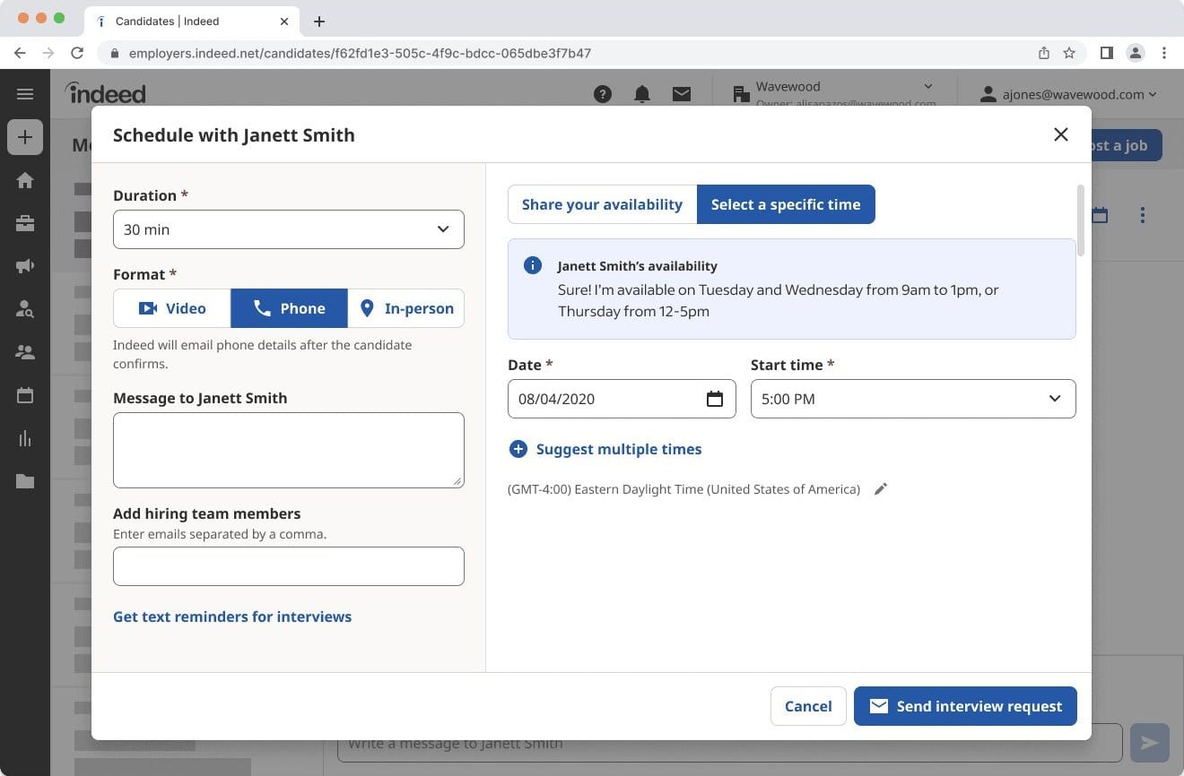
Task: Click the dialog's vertical scrollbar
Action: (x=1080, y=220)
